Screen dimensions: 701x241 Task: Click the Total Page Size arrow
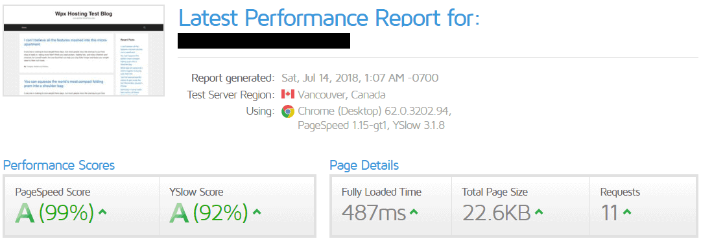pos(539,212)
